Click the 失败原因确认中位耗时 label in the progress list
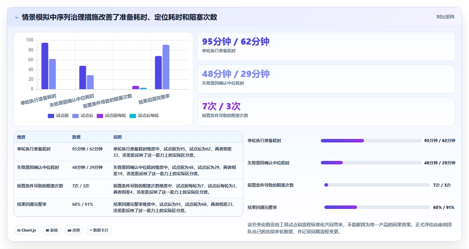The width and height of the screenshot is (469, 249). 268,163
